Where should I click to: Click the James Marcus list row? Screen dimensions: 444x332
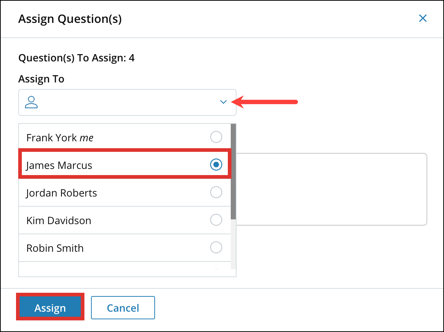pos(109,164)
